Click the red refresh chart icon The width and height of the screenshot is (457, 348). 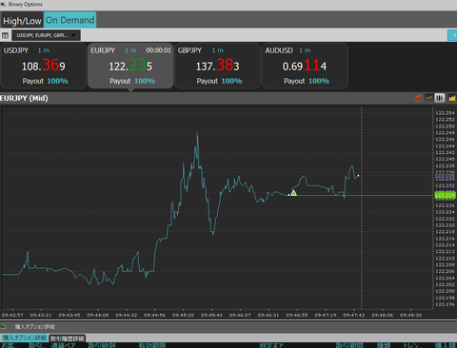(x=418, y=98)
